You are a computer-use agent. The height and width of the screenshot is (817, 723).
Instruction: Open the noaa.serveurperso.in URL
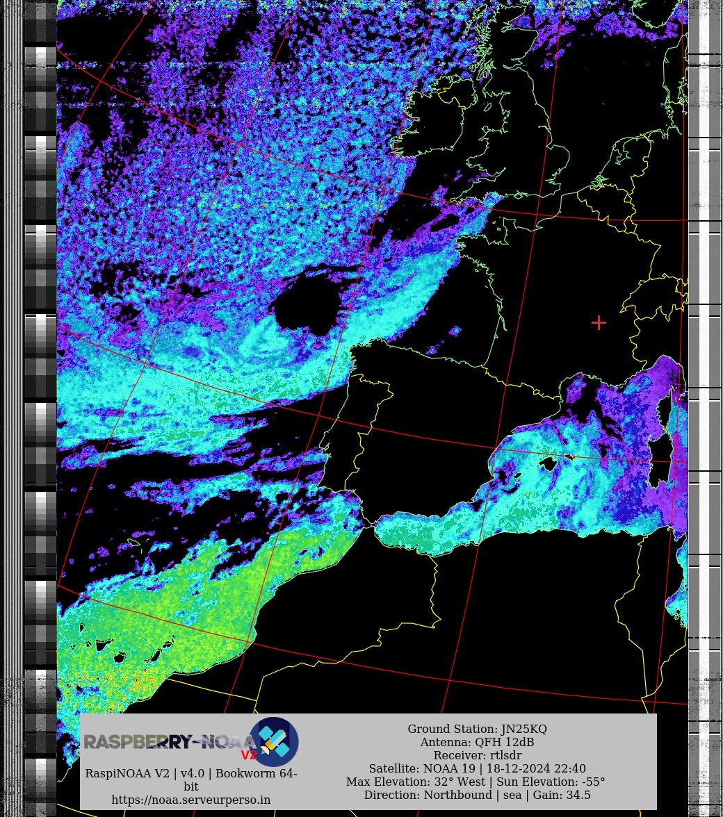191,800
